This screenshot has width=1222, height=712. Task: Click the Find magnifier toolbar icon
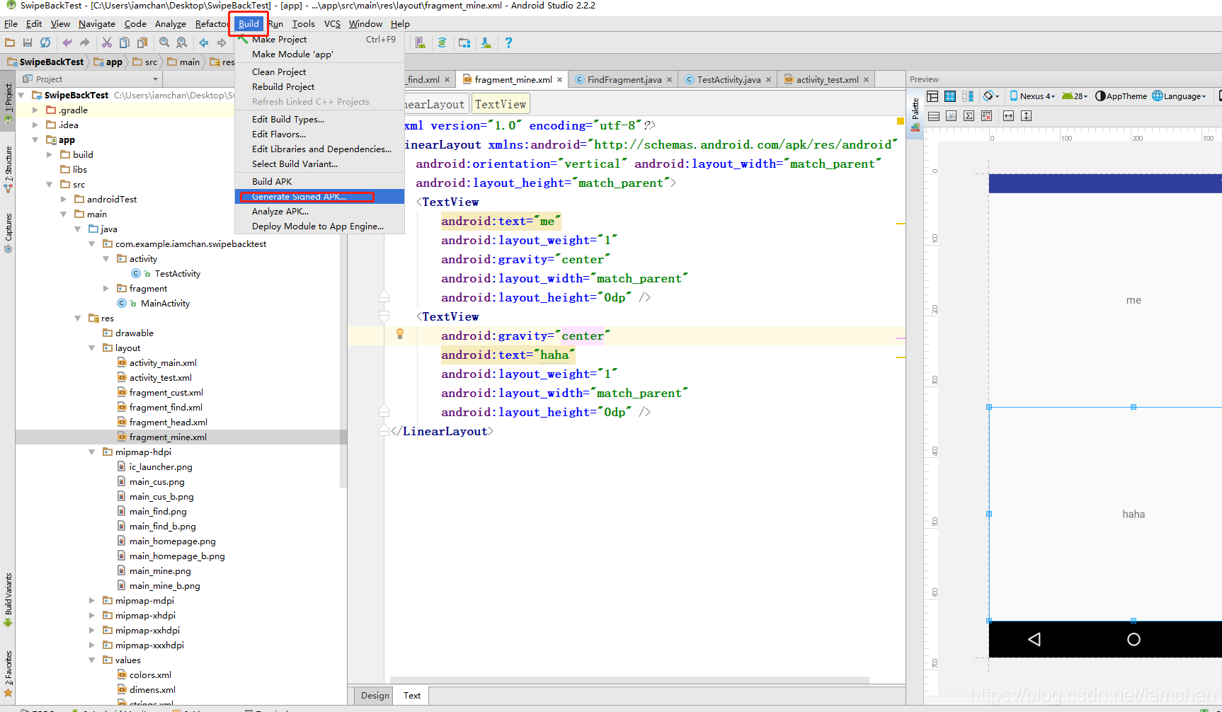[x=164, y=42]
